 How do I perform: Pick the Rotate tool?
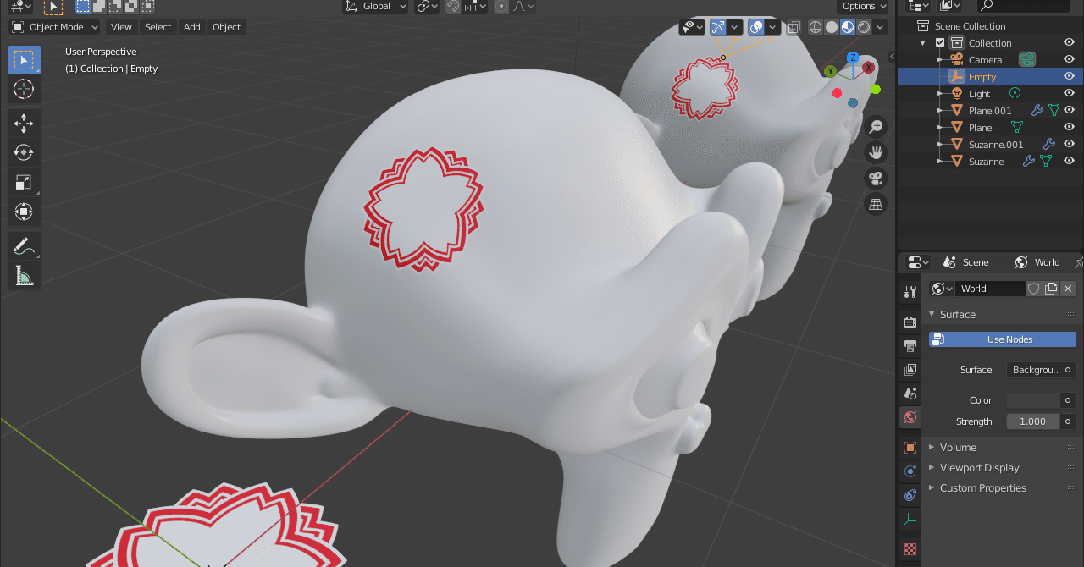[24, 153]
